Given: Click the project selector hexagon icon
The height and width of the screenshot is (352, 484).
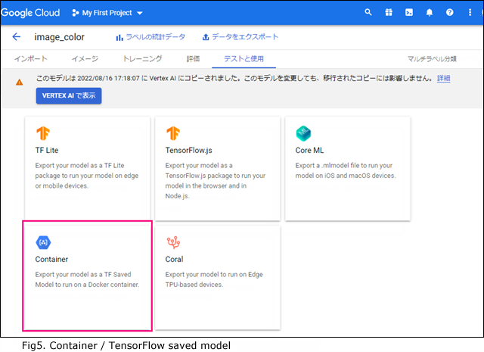Looking at the screenshot, I should [75, 13].
